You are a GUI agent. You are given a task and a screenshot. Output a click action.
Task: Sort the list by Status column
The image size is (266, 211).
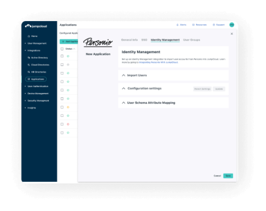70,49
